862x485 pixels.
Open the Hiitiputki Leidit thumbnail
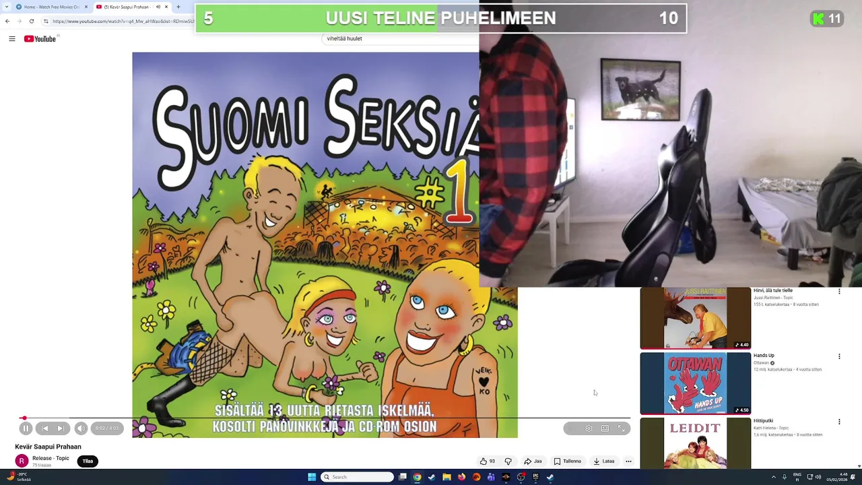695,443
